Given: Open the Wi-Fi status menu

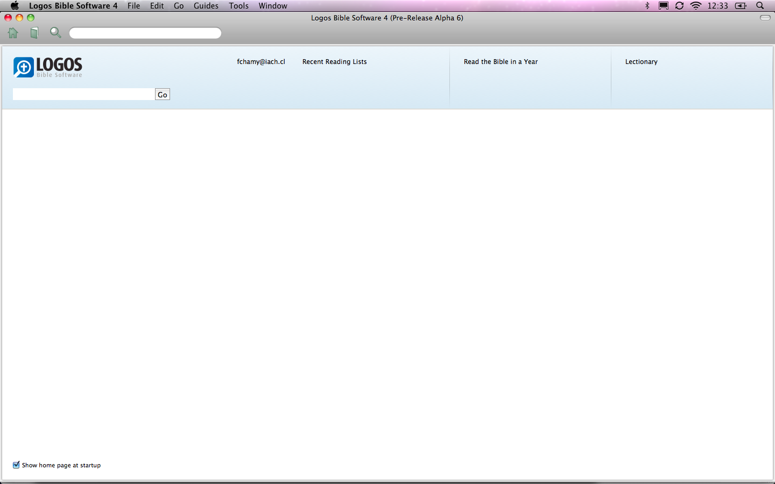Looking at the screenshot, I should [x=696, y=5].
